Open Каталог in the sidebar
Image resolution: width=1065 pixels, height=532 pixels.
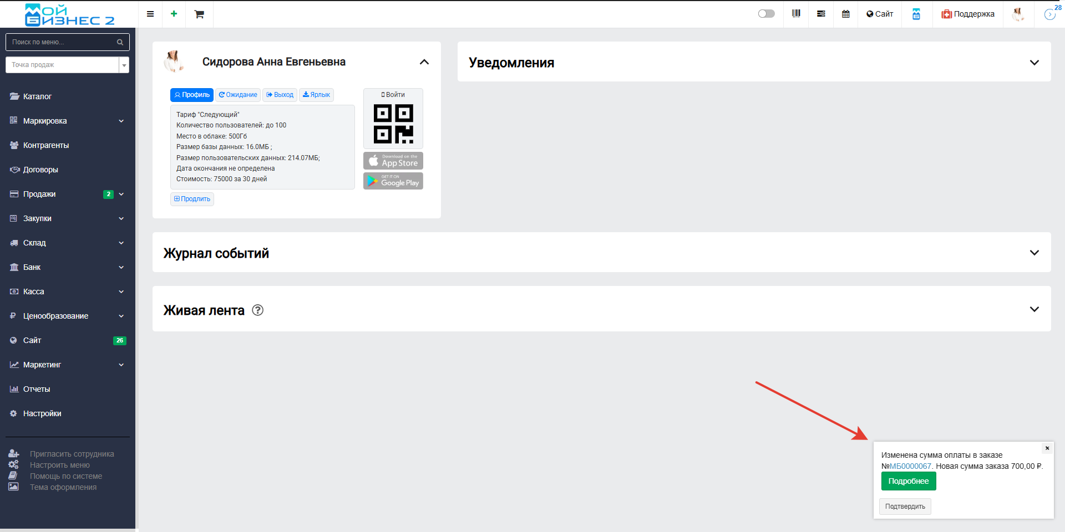coord(37,96)
